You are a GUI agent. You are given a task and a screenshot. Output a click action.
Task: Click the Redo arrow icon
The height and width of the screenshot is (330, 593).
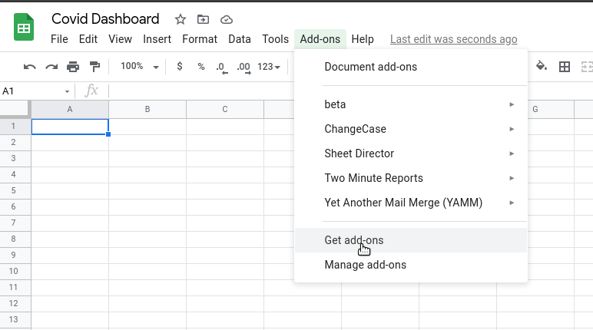[x=51, y=68]
